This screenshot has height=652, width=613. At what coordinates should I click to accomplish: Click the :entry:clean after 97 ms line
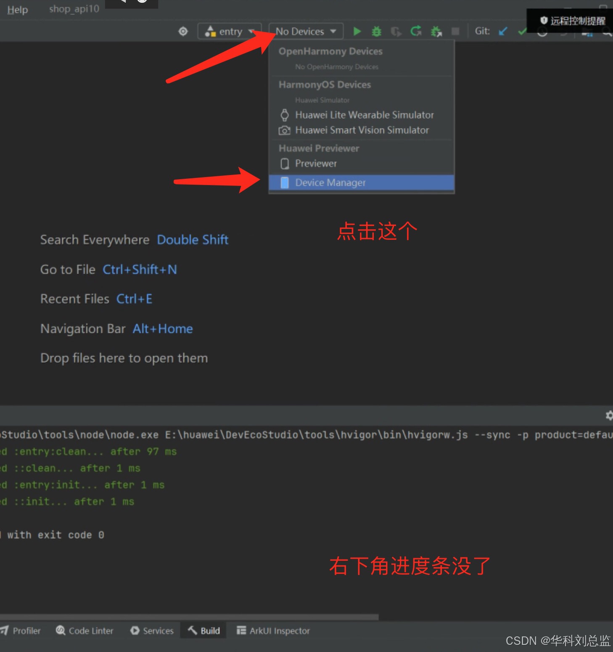(88, 452)
